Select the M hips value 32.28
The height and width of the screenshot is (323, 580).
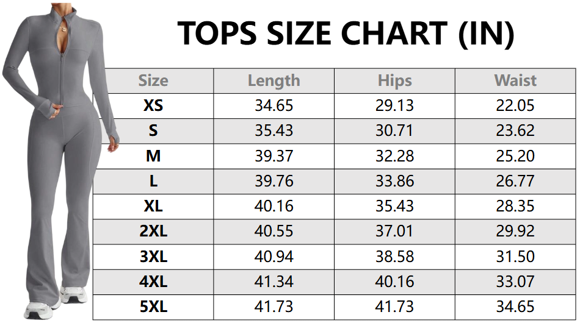tap(394, 156)
